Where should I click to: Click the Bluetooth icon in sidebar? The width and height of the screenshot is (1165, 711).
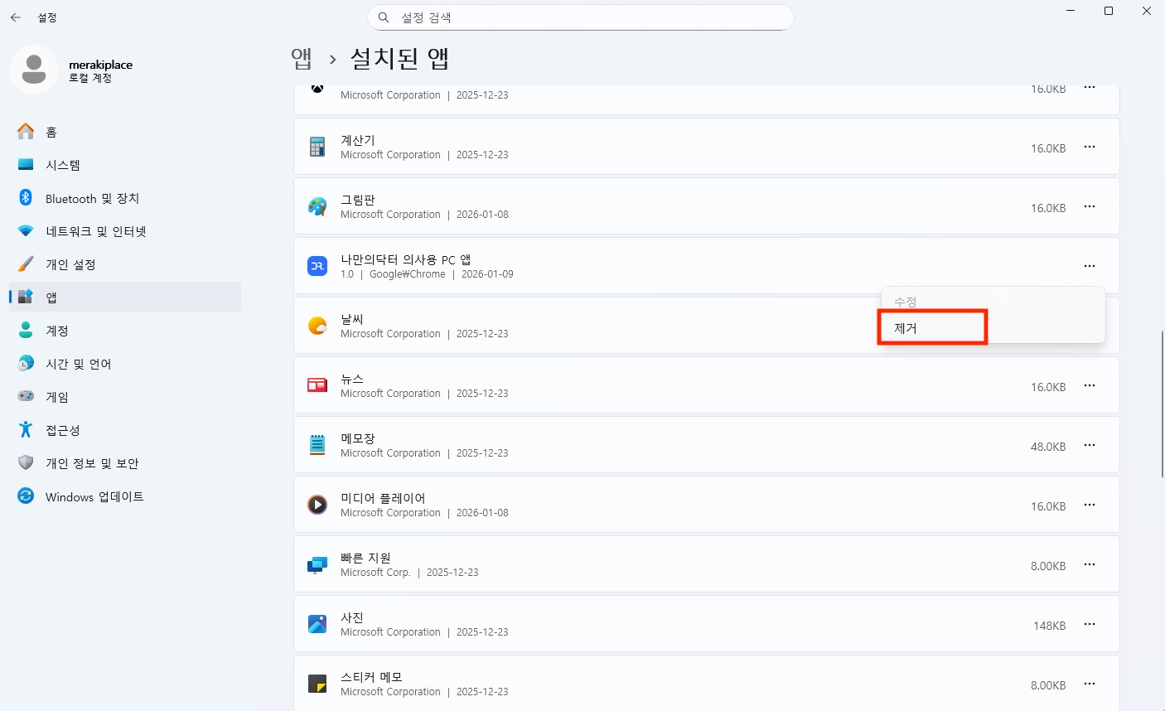click(26, 198)
